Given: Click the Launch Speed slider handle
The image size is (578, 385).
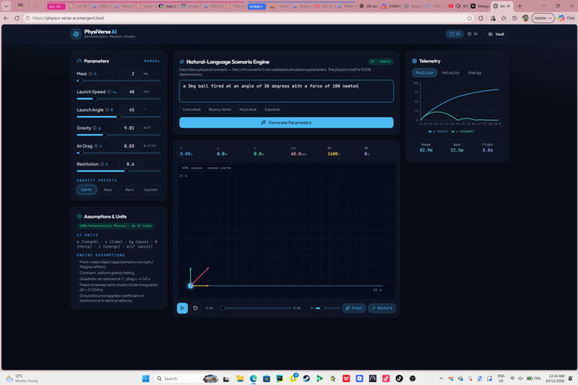Looking at the screenshot, I should 95,98.
